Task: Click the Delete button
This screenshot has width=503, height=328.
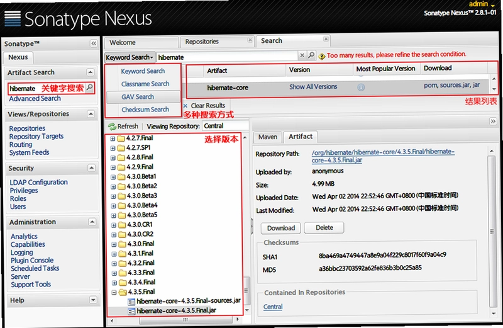Action: point(324,227)
